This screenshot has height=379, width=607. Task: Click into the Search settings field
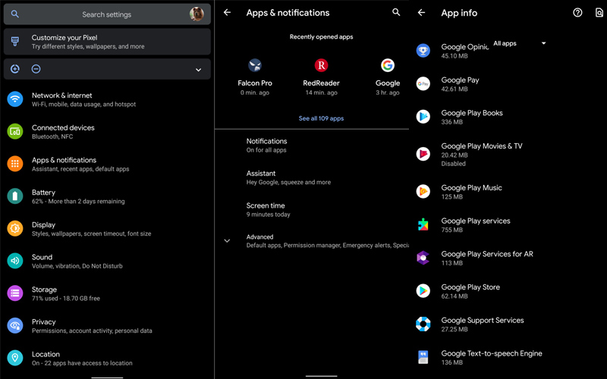pyautogui.click(x=106, y=14)
